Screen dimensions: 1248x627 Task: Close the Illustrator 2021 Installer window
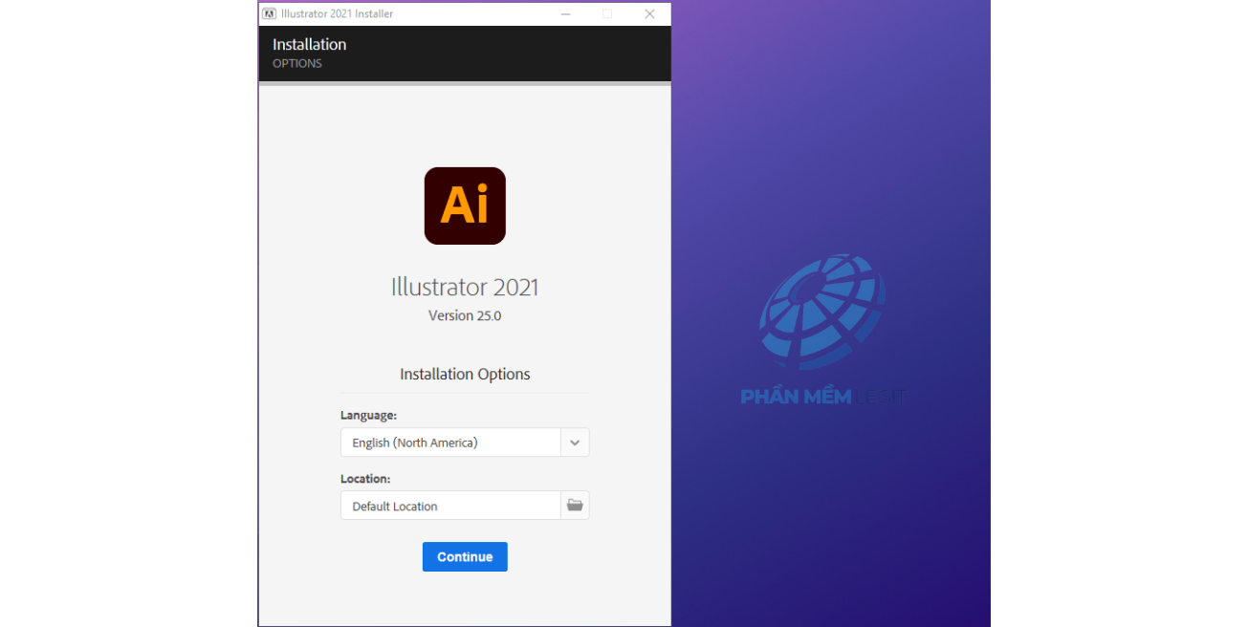649,13
